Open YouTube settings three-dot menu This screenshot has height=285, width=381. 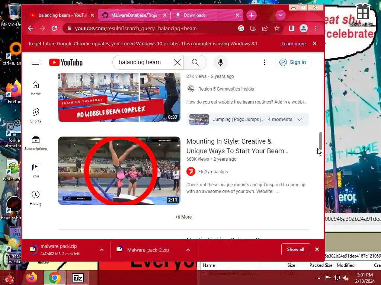pos(265,62)
